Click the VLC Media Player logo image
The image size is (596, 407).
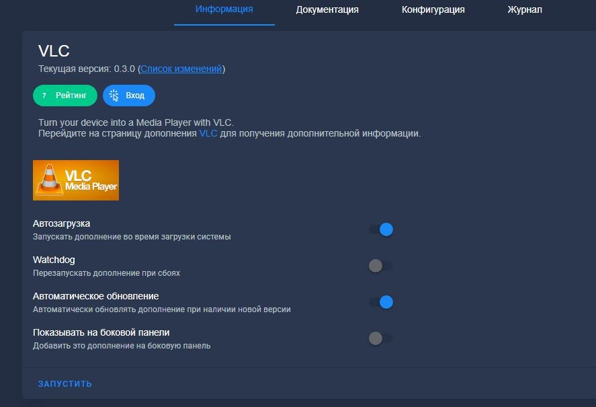coord(76,180)
